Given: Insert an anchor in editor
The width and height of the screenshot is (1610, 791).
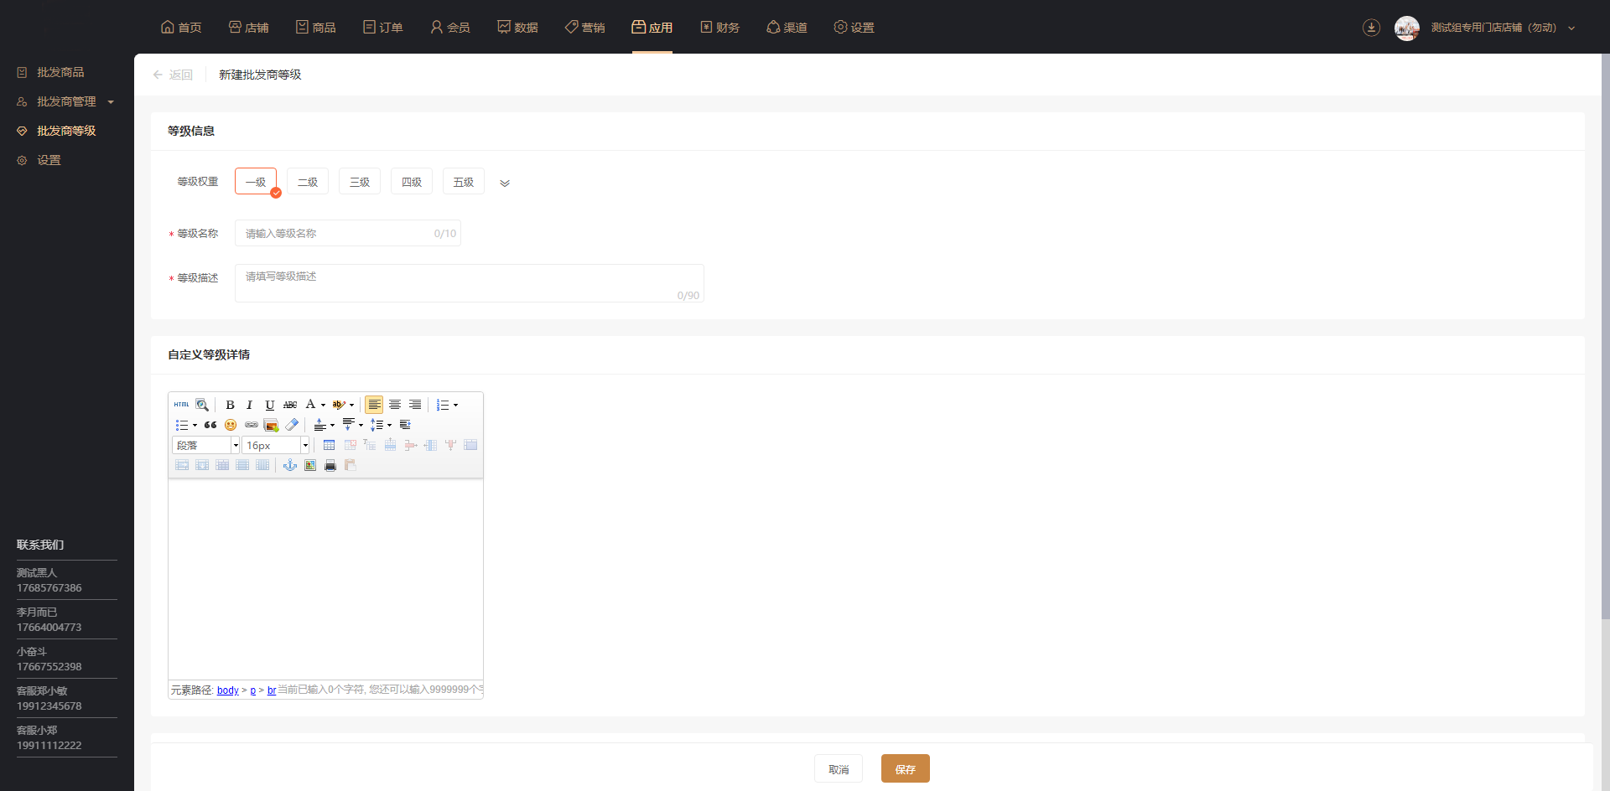Looking at the screenshot, I should [x=290, y=465].
